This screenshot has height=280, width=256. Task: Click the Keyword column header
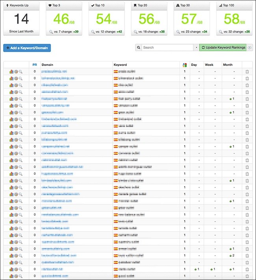120,65
